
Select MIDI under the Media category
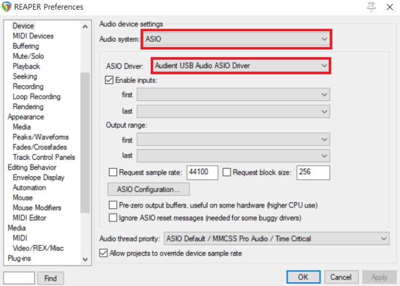pos(20,238)
